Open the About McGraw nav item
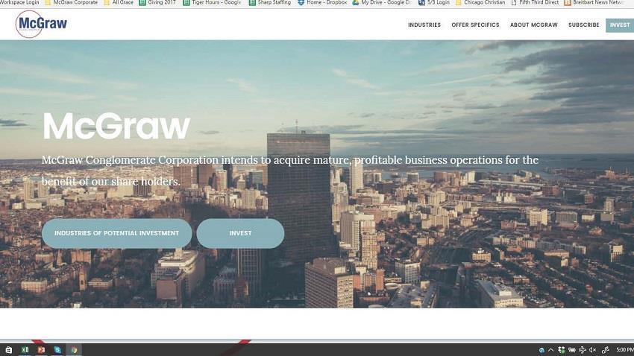This screenshot has width=634, height=356. tap(533, 25)
